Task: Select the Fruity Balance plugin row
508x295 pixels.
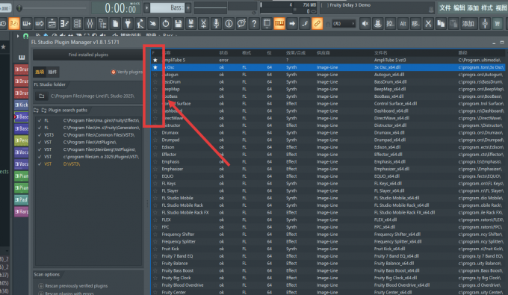Action: (328, 264)
